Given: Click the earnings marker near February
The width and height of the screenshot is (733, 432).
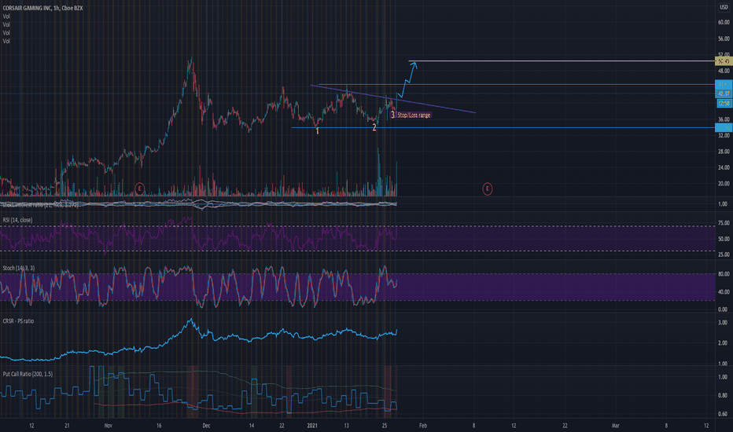Looking at the screenshot, I should pos(487,189).
